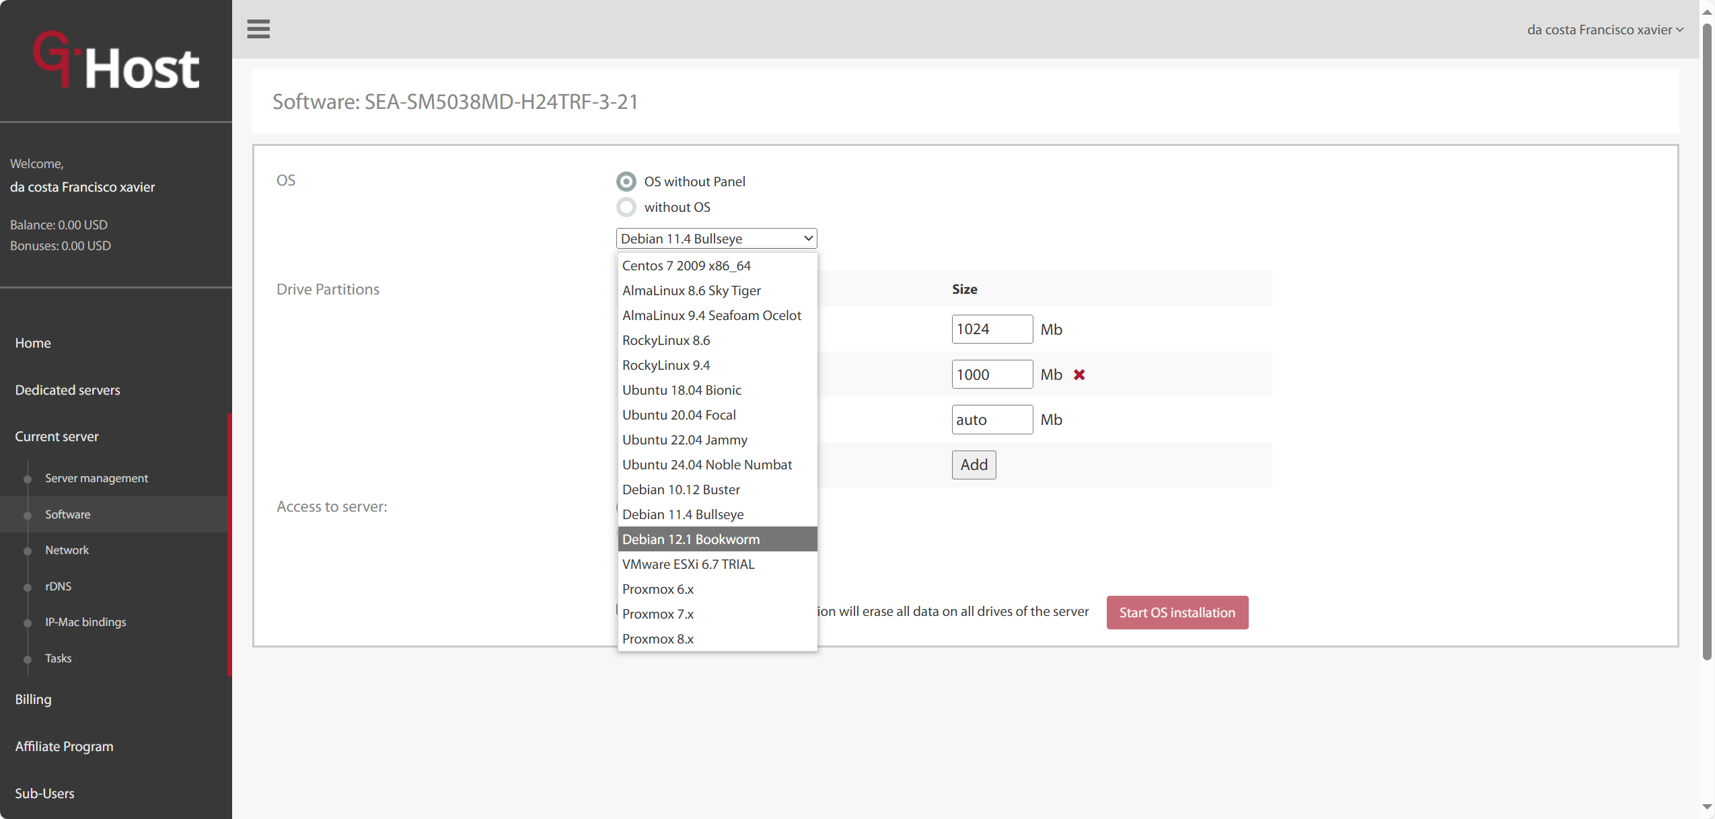This screenshot has height=819, width=1715.
Task: Pick Proxmox 7.x from the list
Action: [717, 614]
